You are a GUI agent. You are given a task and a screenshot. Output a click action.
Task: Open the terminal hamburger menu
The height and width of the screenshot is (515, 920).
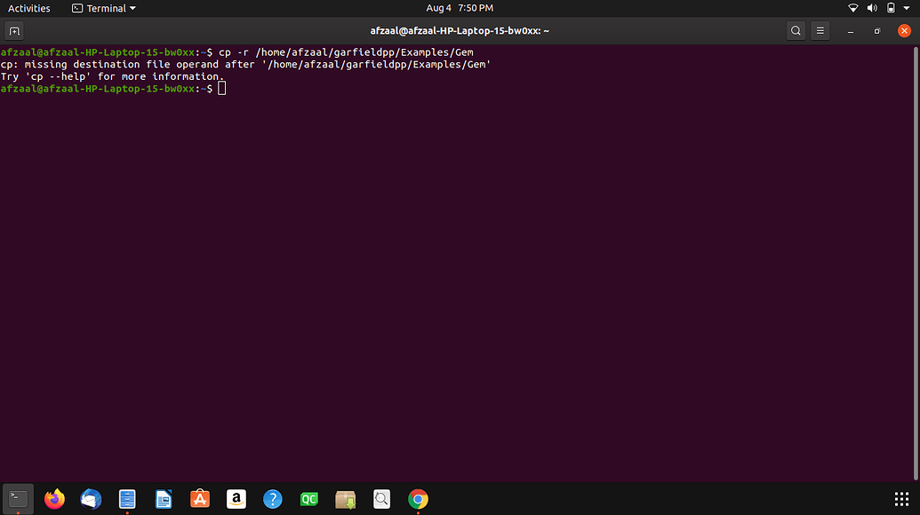coord(820,31)
